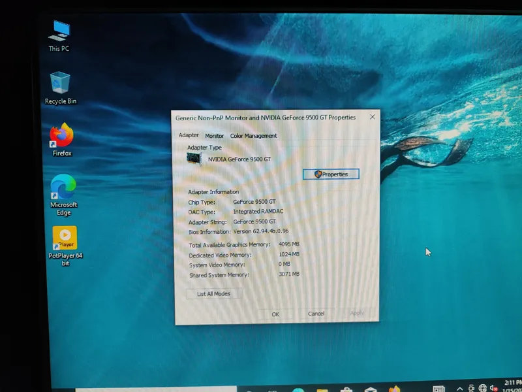Open the Color Management tab
Screen dimensions: 522x392
click(x=253, y=136)
